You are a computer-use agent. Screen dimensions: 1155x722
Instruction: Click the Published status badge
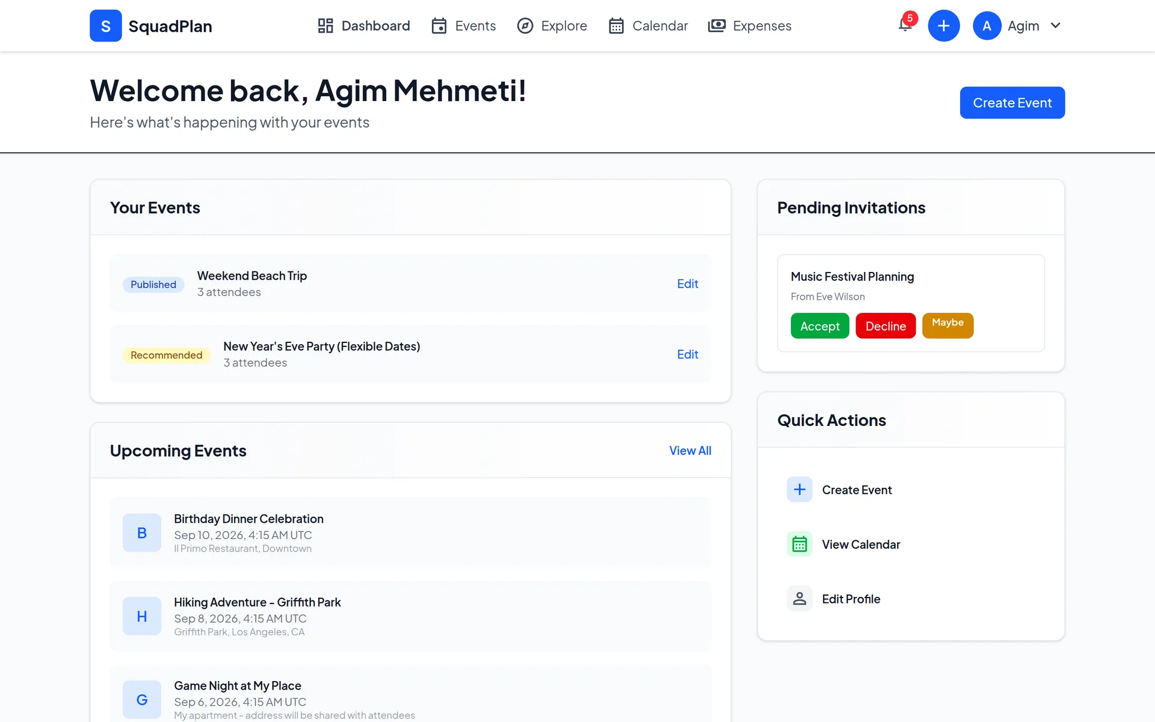pyautogui.click(x=153, y=285)
